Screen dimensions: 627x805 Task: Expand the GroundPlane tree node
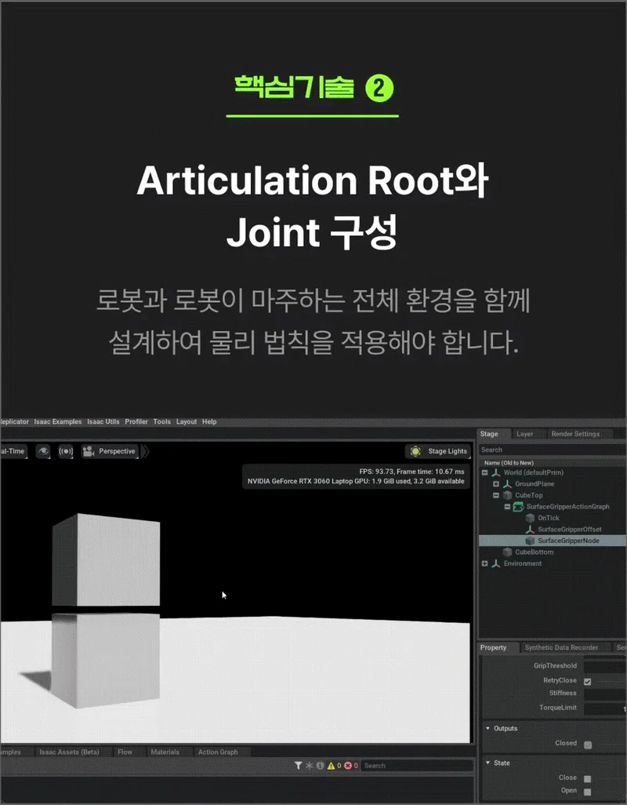tap(496, 483)
